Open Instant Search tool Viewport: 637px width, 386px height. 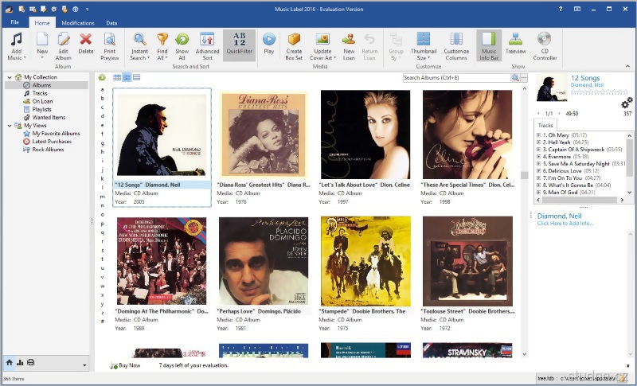coord(140,46)
